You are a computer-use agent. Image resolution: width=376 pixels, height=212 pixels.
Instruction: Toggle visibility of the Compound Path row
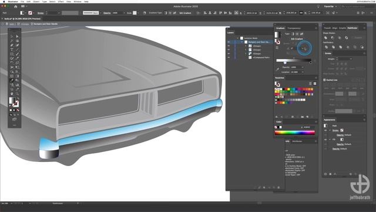pos(229,58)
